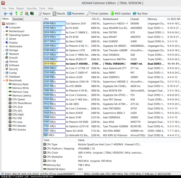Open the Report menu

pos(20,9)
